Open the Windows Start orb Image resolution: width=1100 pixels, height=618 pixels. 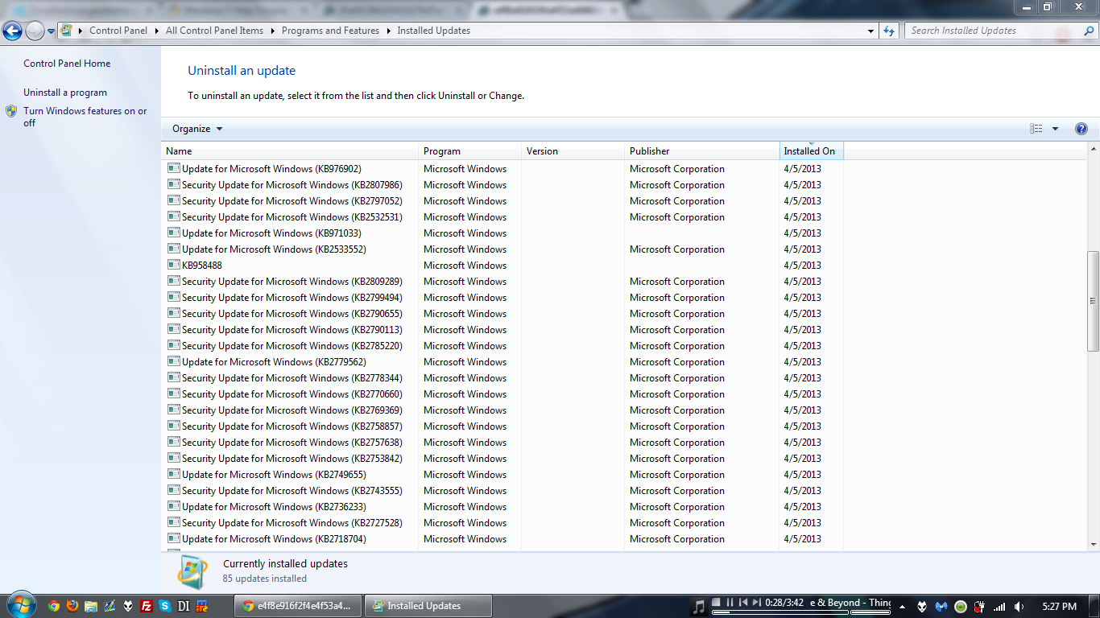20,606
